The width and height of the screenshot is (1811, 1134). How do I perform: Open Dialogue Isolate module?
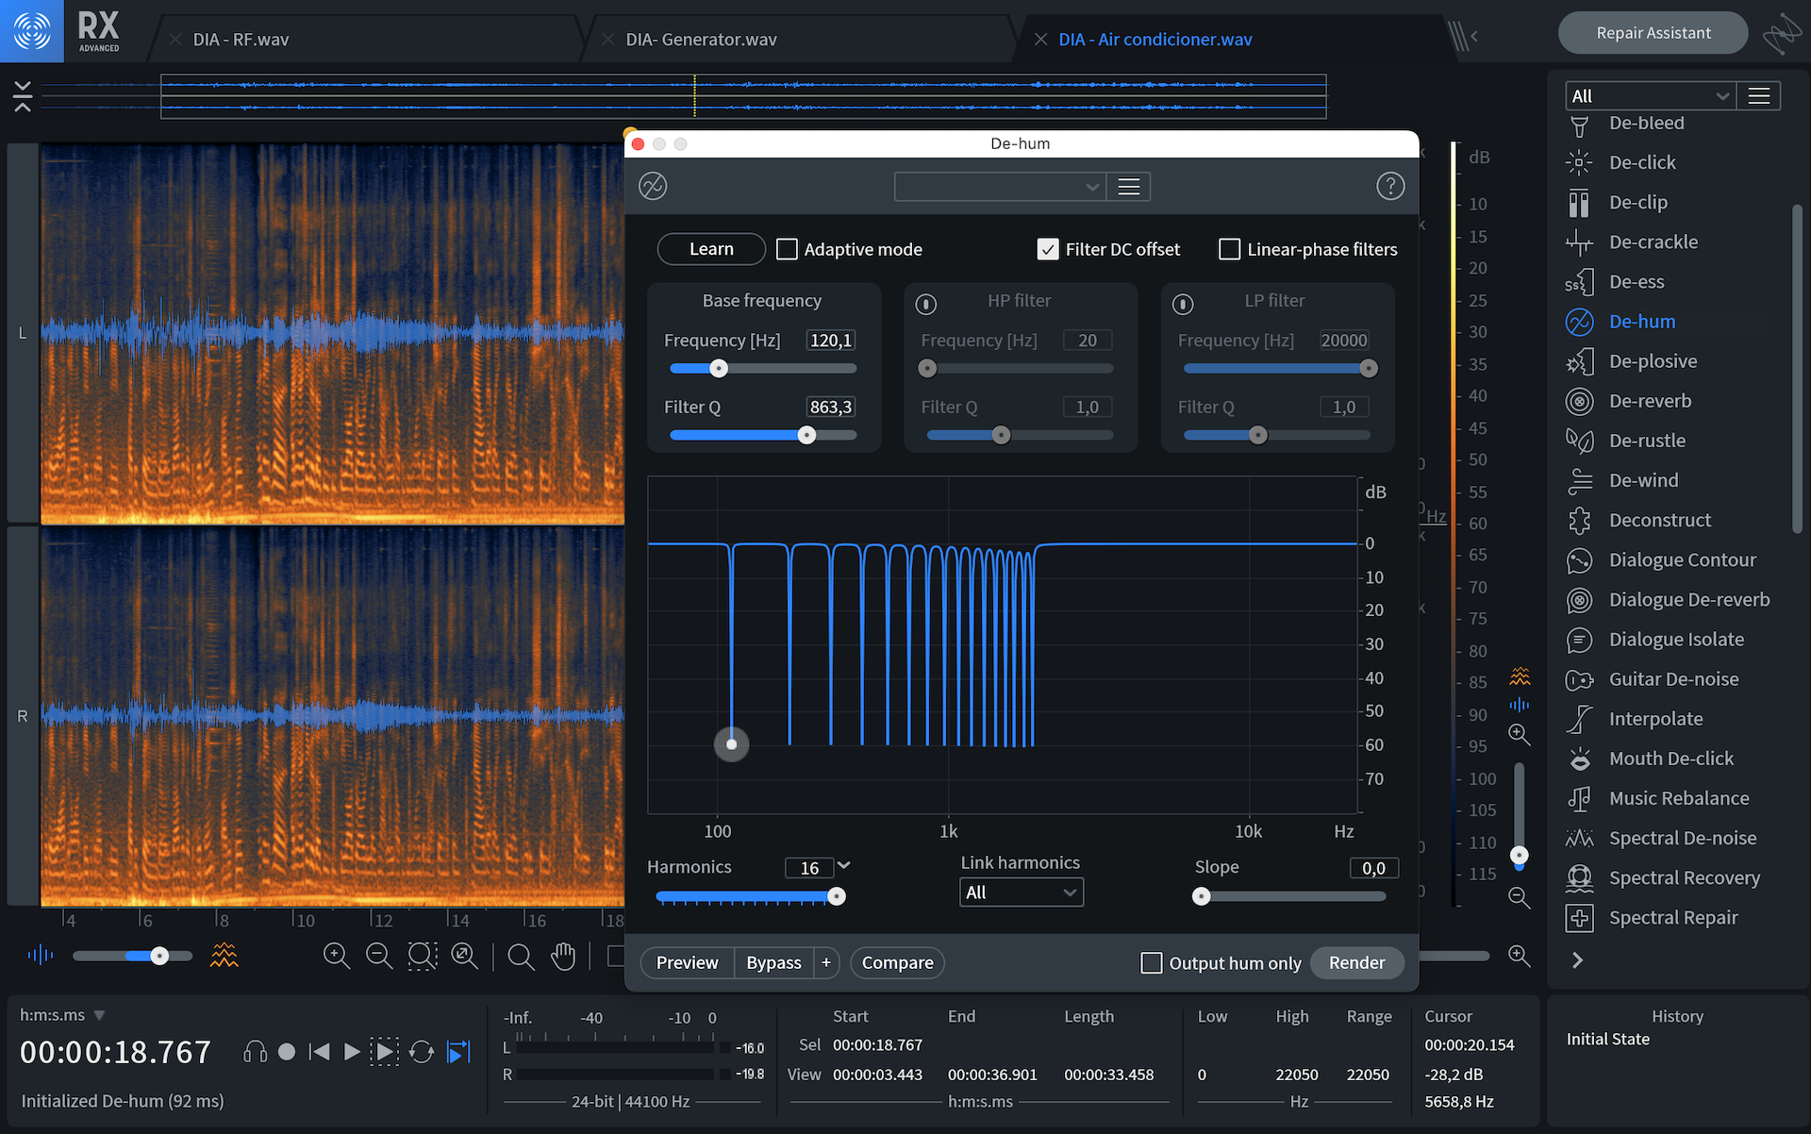click(x=1675, y=640)
